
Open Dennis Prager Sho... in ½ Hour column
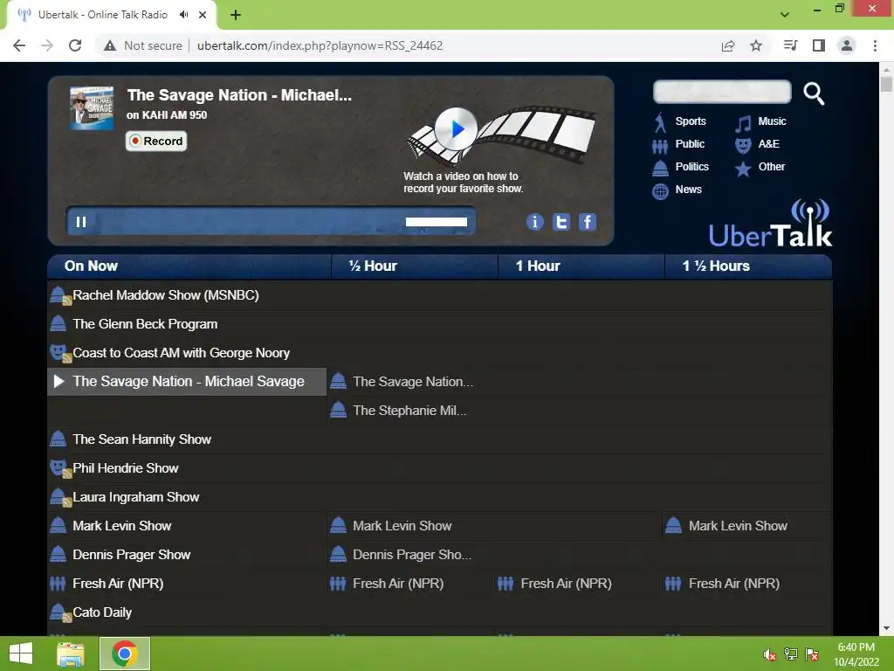(412, 555)
